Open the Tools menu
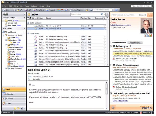 27,6
